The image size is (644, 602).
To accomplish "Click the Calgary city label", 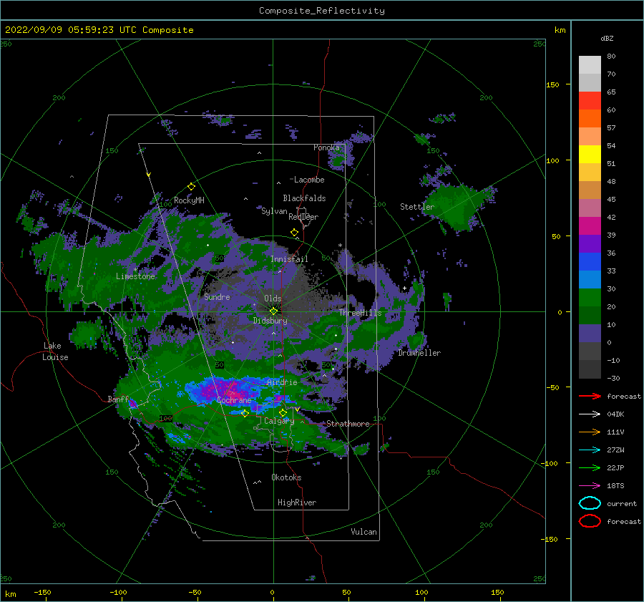I will [x=279, y=421].
